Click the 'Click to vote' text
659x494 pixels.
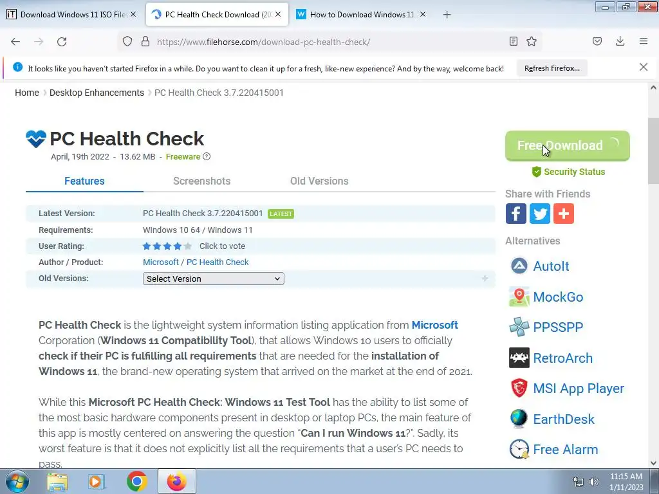tap(222, 246)
